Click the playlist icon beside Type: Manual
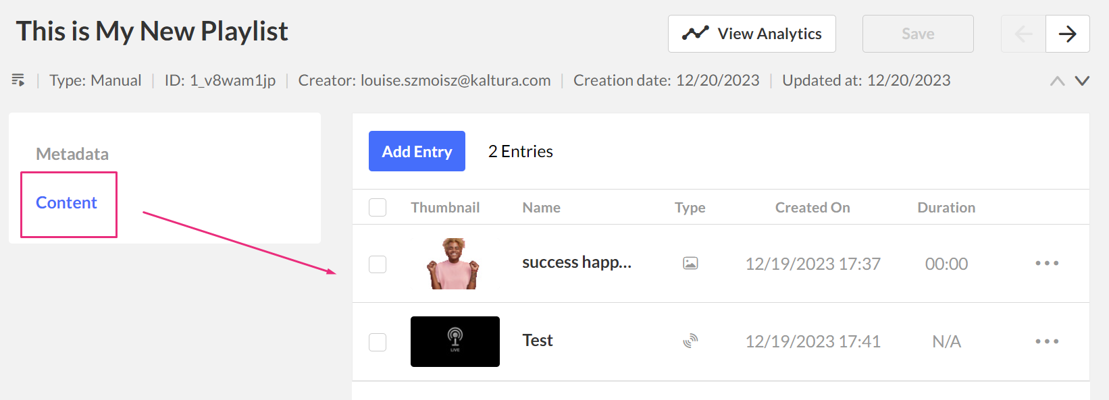 pyautogui.click(x=18, y=80)
